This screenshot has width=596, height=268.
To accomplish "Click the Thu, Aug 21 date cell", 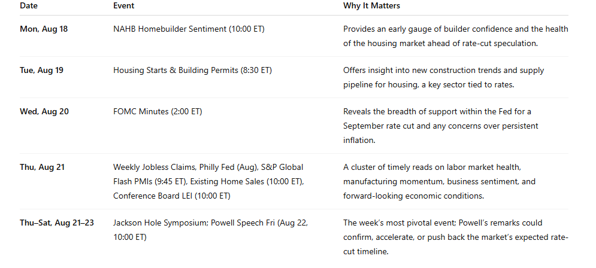I will click(43, 167).
